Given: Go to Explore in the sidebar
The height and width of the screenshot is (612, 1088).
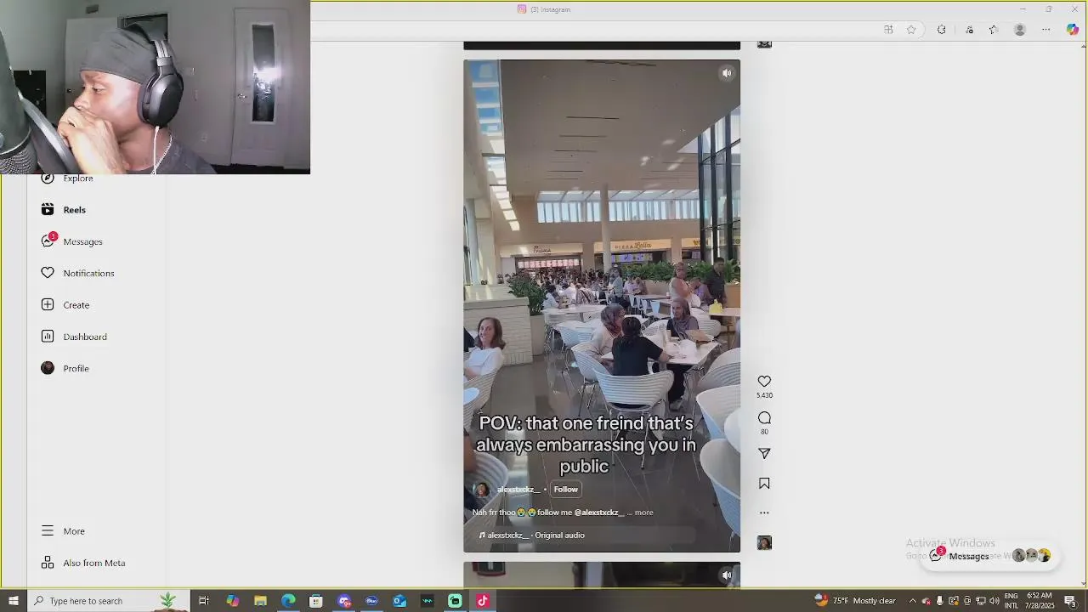Looking at the screenshot, I should (x=77, y=178).
